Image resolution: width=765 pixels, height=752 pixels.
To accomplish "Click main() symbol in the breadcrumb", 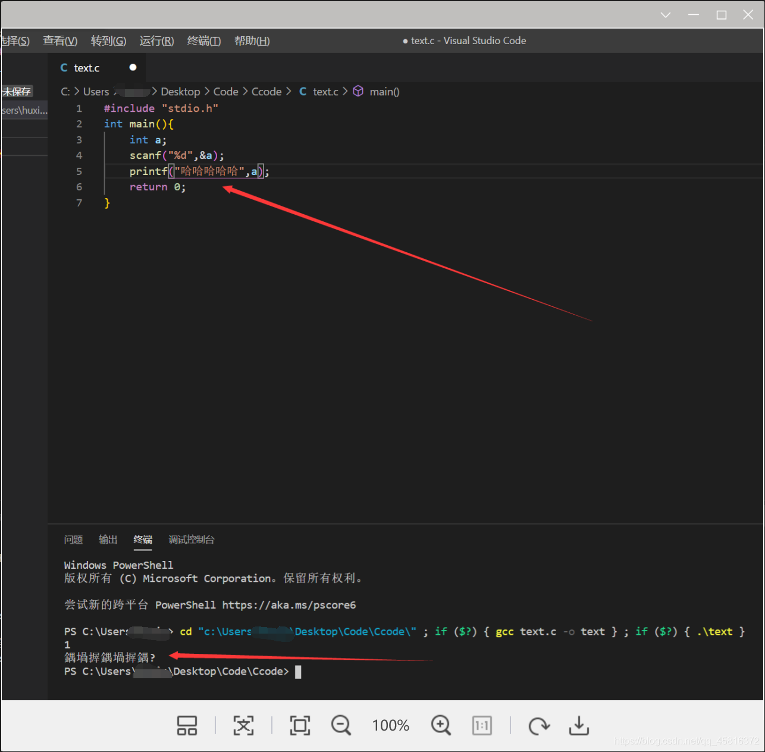I will click(384, 92).
